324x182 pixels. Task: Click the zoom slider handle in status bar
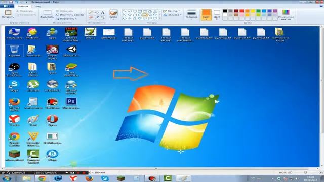click(x=305, y=172)
